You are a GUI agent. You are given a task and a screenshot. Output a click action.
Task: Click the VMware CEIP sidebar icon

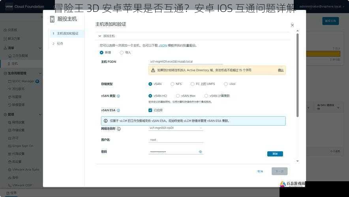click(9, 185)
